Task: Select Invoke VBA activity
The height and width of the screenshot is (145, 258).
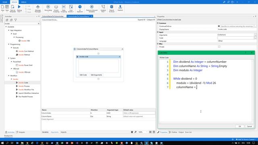Action: pos(24,41)
